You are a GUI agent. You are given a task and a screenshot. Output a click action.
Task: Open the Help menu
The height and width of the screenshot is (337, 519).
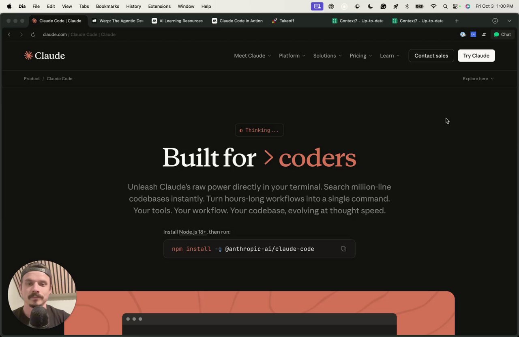tap(206, 6)
